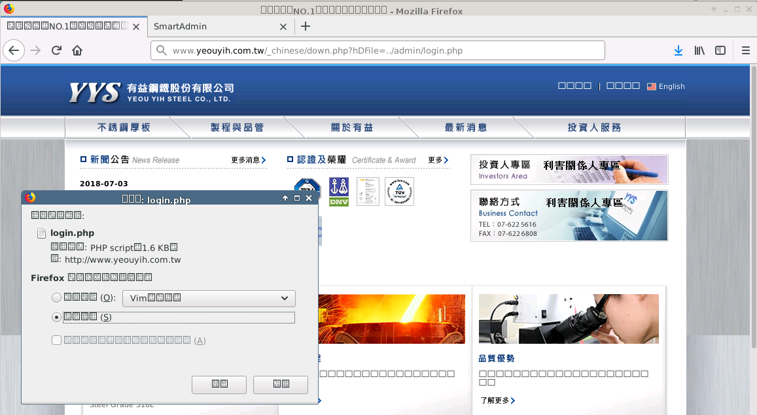Focus the URL address bar

[x=378, y=50]
